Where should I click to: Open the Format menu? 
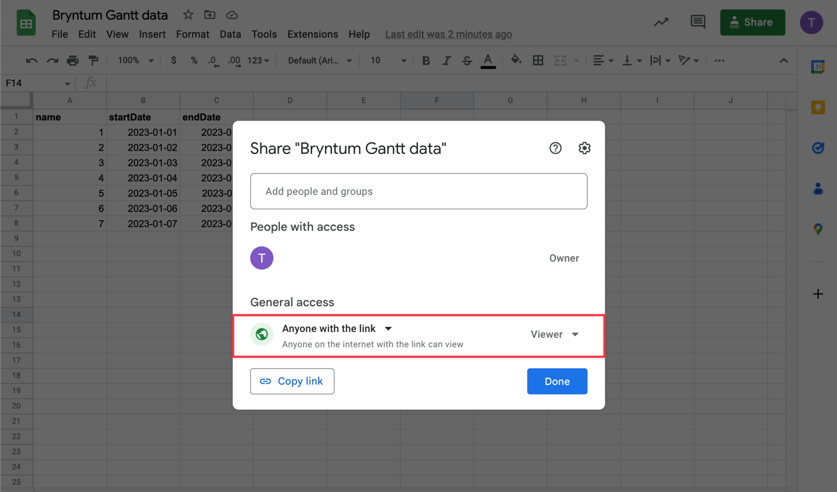(x=192, y=34)
